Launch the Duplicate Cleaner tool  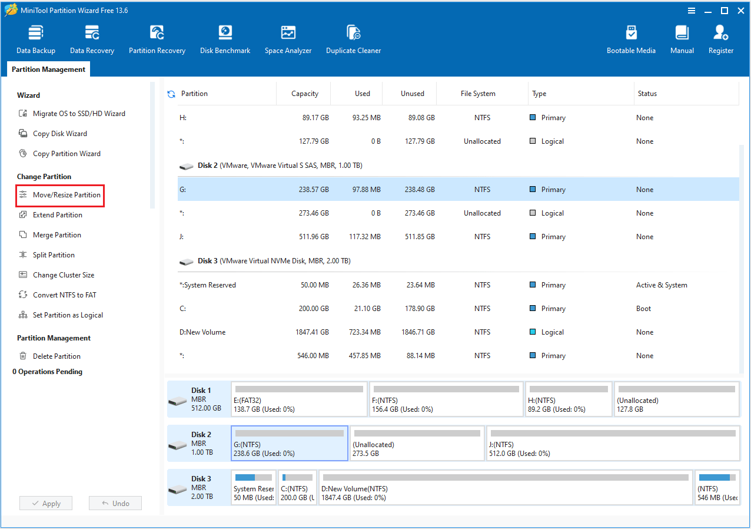tap(353, 39)
